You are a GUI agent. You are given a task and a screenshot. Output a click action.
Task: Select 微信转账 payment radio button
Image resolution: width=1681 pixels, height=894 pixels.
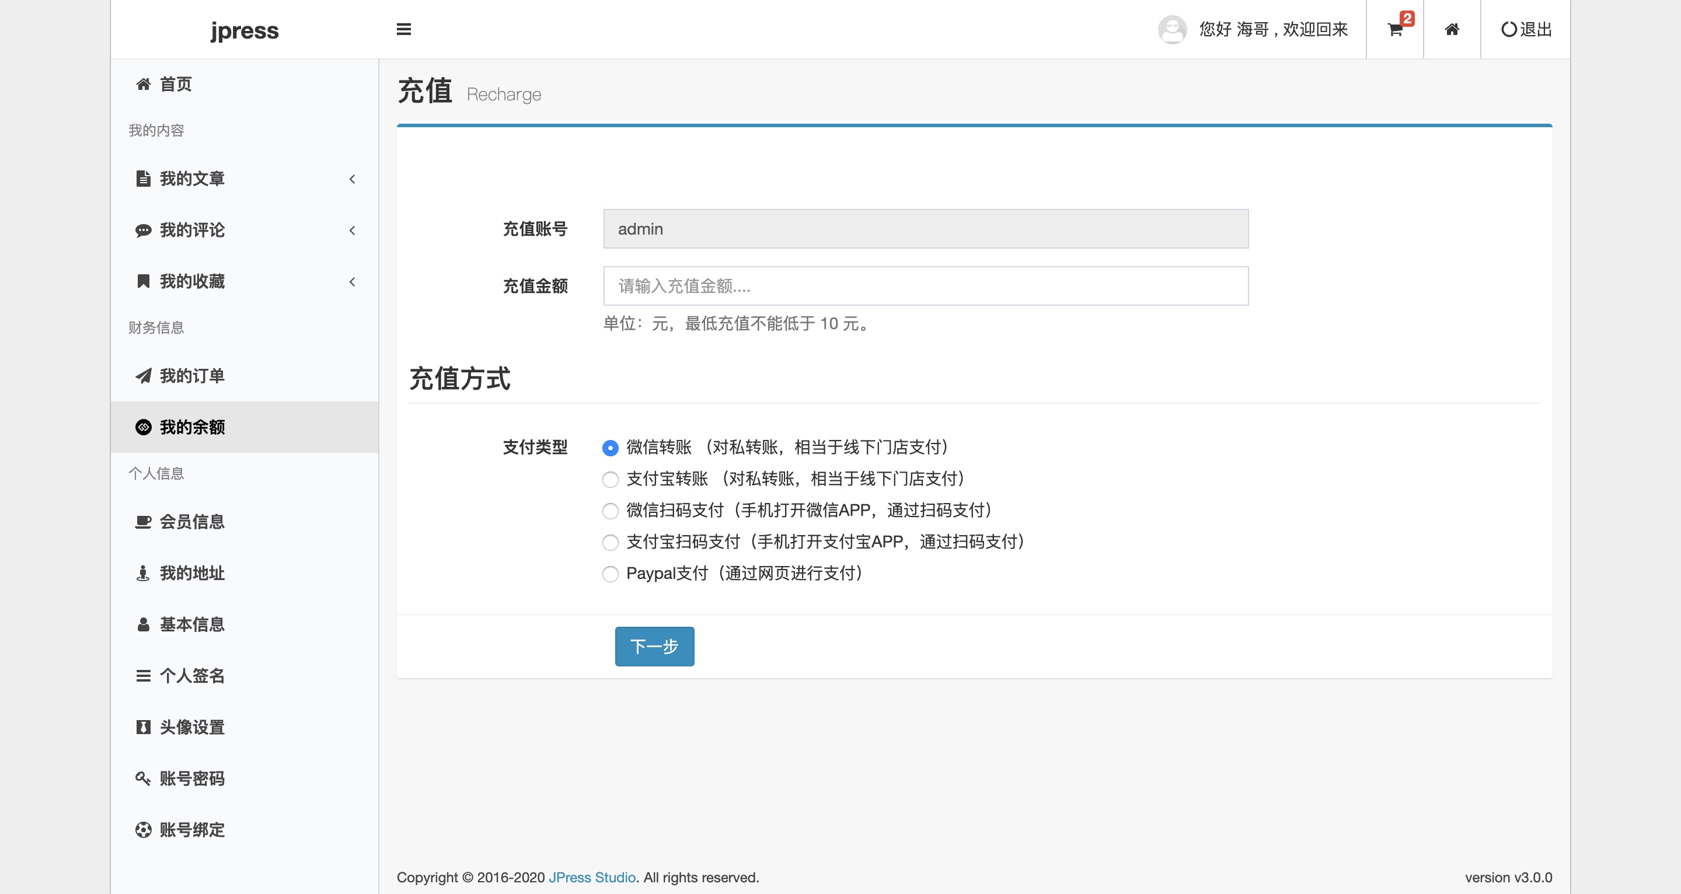[x=610, y=448]
